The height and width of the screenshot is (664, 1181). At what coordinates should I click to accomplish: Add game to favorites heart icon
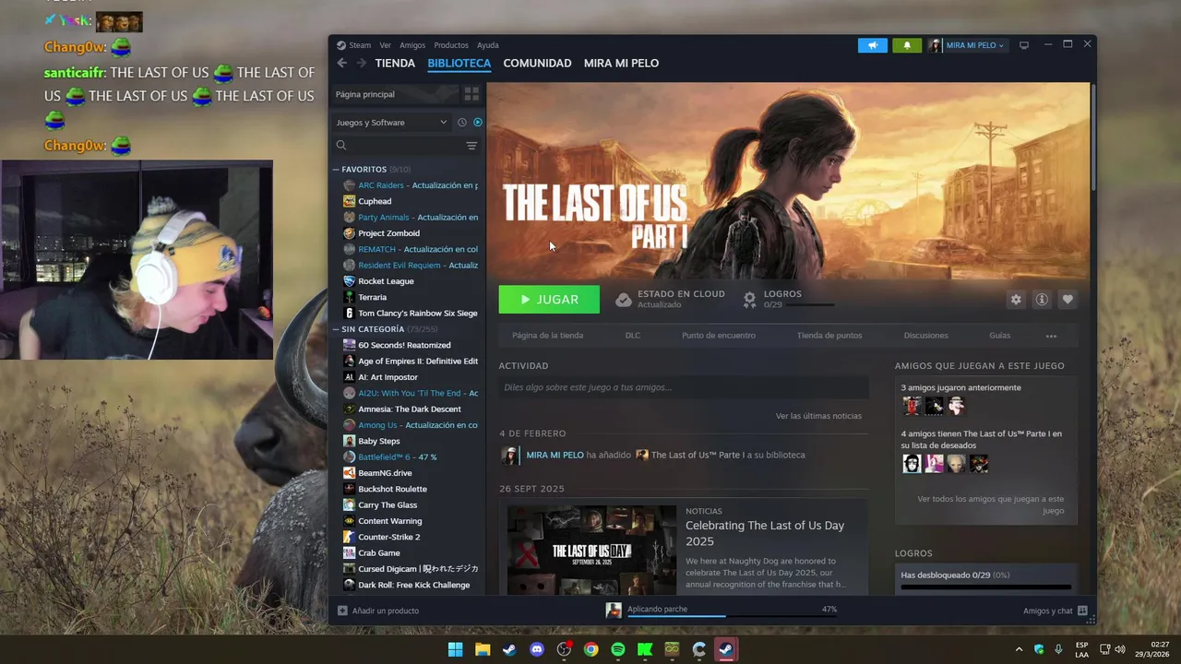coord(1068,300)
